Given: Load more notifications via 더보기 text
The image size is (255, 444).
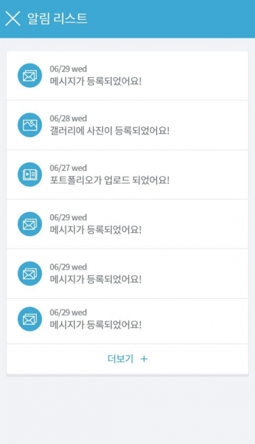Looking at the screenshot, I should [x=120, y=359].
